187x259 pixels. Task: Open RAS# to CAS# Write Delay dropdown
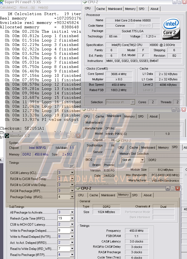(72, 185)
